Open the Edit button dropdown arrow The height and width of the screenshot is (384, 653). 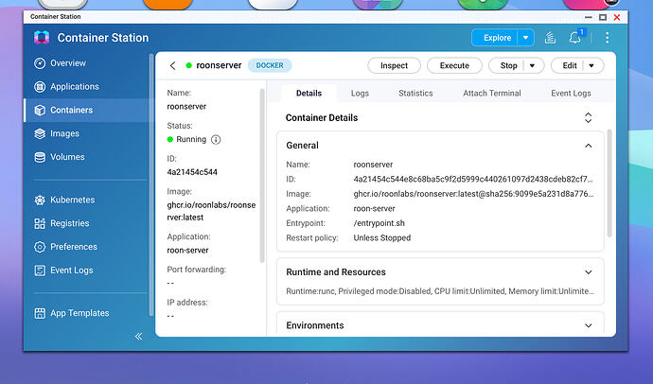[591, 65]
